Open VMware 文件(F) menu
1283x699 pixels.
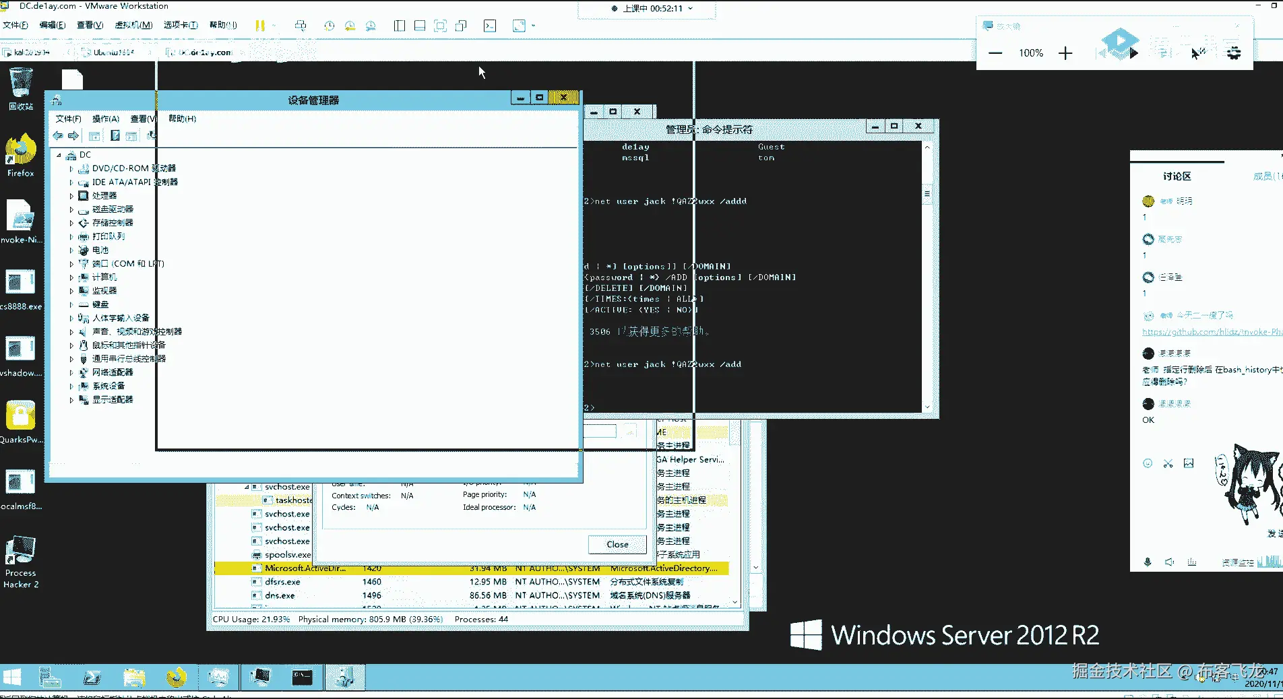tap(15, 25)
